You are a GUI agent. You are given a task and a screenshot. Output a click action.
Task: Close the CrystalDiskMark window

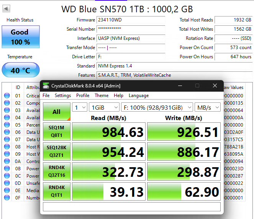215,86
